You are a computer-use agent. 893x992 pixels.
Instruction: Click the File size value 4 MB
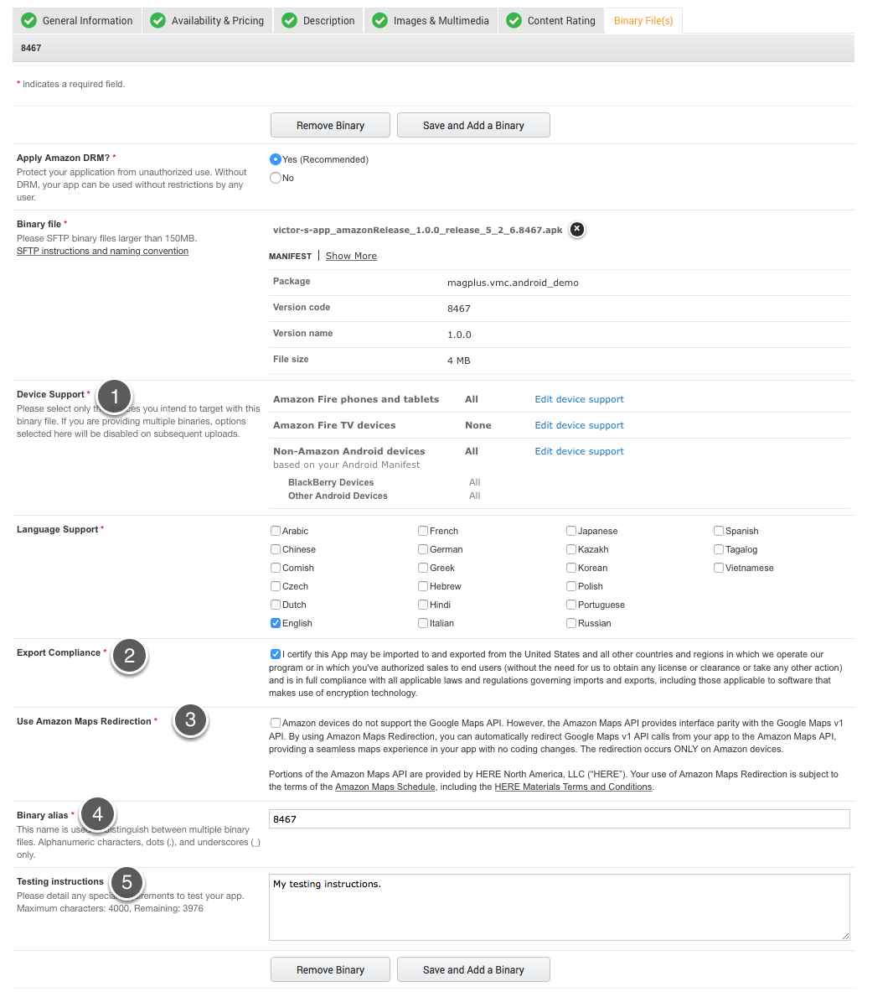coord(459,361)
